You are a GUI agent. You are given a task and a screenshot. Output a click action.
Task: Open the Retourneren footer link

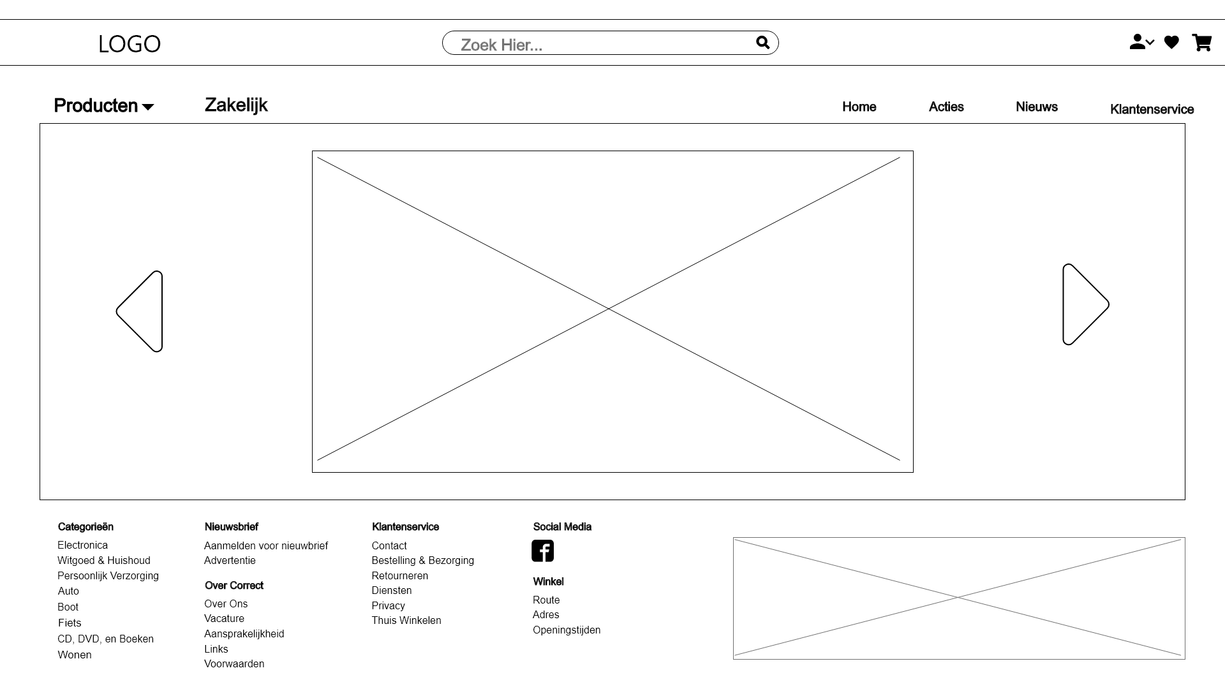tap(399, 575)
